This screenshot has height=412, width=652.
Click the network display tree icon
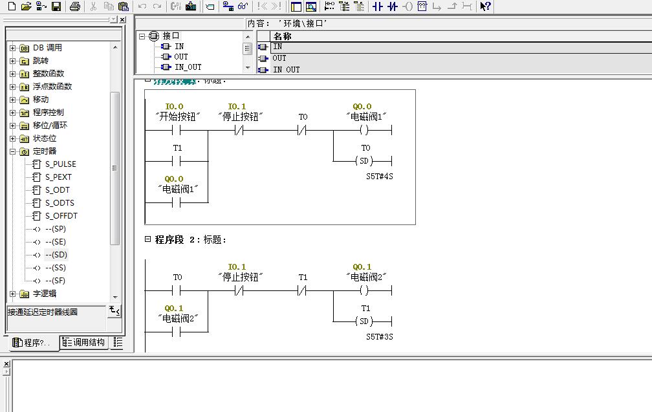344,6
